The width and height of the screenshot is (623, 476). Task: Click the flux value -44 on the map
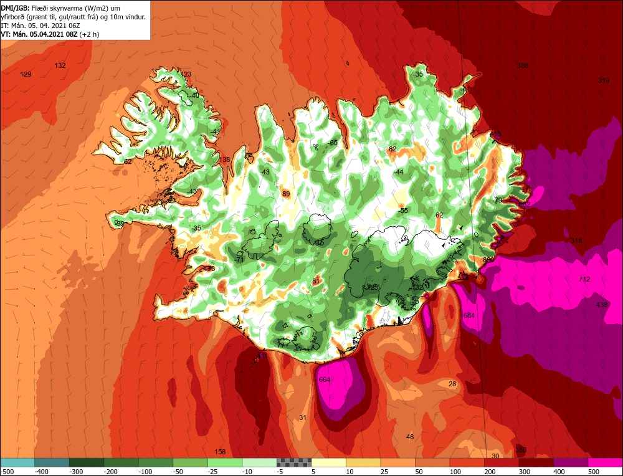pos(398,172)
